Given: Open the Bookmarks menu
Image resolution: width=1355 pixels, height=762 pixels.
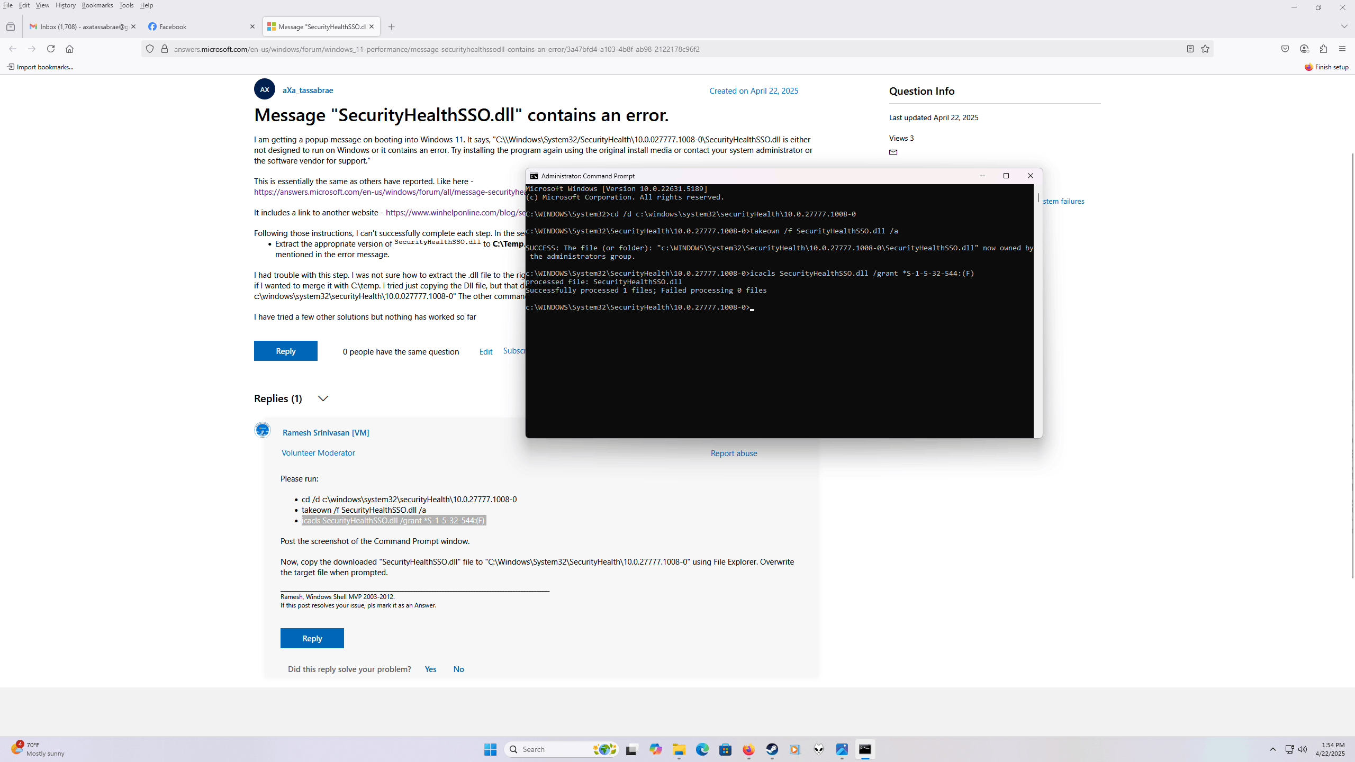Looking at the screenshot, I should click(x=97, y=5).
